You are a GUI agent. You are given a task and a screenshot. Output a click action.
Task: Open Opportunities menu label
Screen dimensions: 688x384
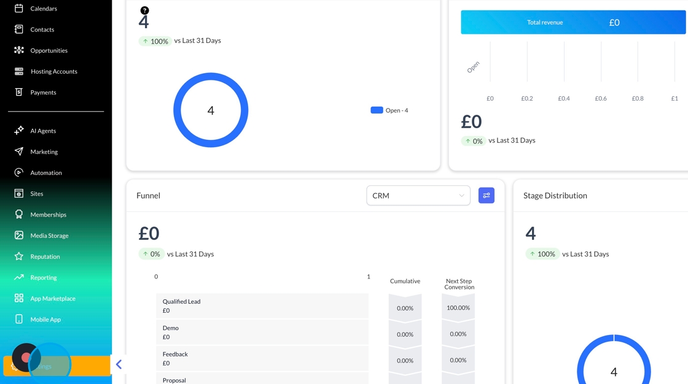coord(49,50)
